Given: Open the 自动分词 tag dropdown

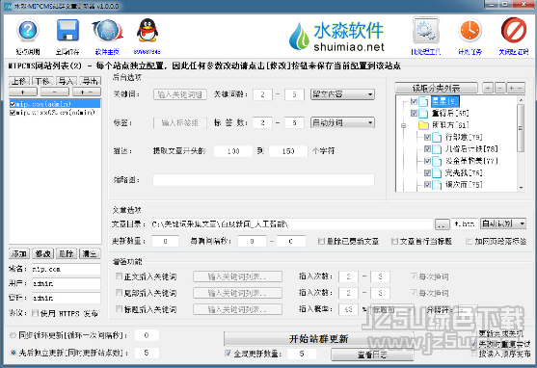Looking at the screenshot, I should (x=342, y=122).
